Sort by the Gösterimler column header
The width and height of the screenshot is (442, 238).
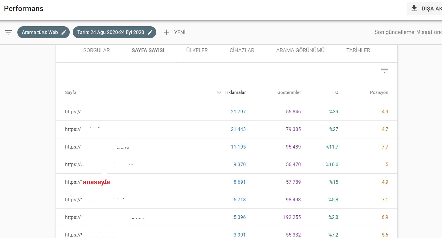click(x=289, y=92)
